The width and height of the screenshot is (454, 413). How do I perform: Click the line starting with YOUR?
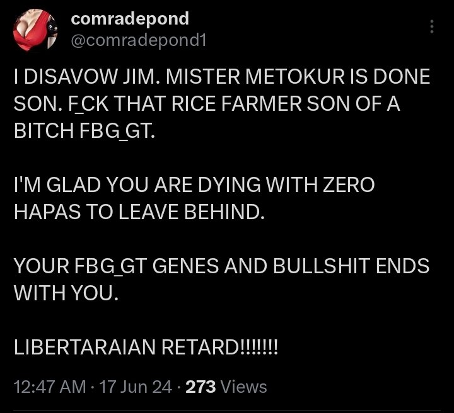coord(221,266)
